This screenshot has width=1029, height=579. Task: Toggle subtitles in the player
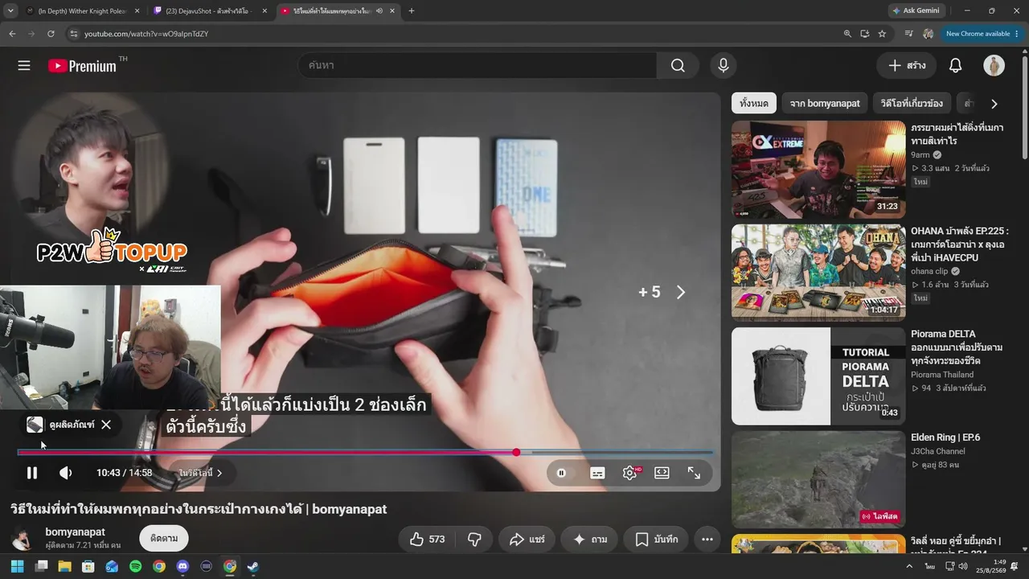coord(597,473)
